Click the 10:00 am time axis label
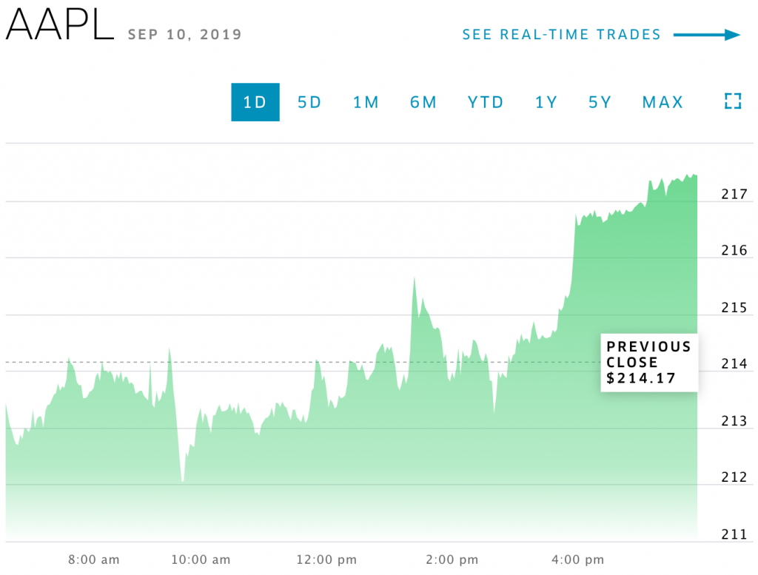 click(x=201, y=559)
